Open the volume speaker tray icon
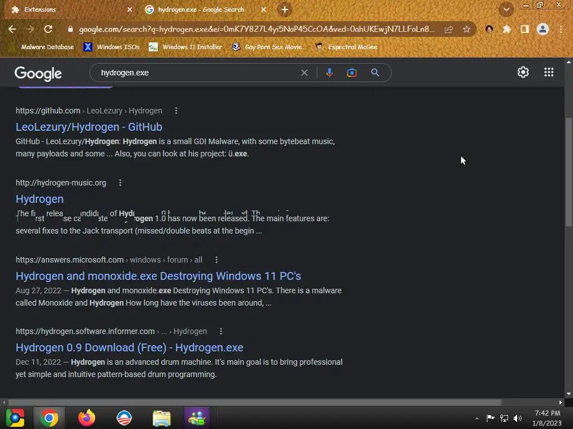The image size is (573, 429). (518, 418)
